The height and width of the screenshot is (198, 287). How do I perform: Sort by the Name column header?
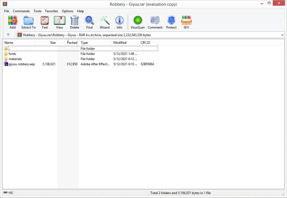[x=19, y=43]
